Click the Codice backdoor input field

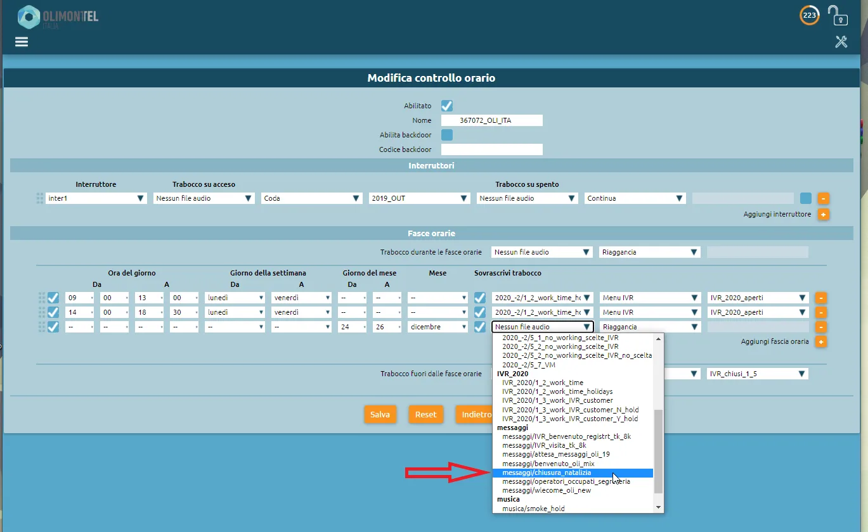point(491,149)
